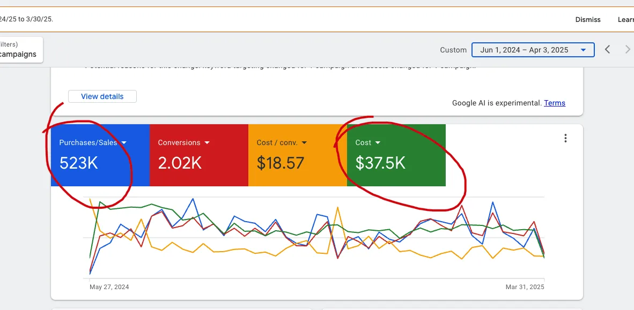Viewport: 634px width, 310px height.
Task: Select the green Cost scorecard tile
Action: [x=396, y=155]
